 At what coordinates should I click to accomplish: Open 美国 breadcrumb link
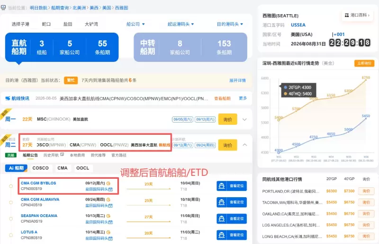click(107, 8)
